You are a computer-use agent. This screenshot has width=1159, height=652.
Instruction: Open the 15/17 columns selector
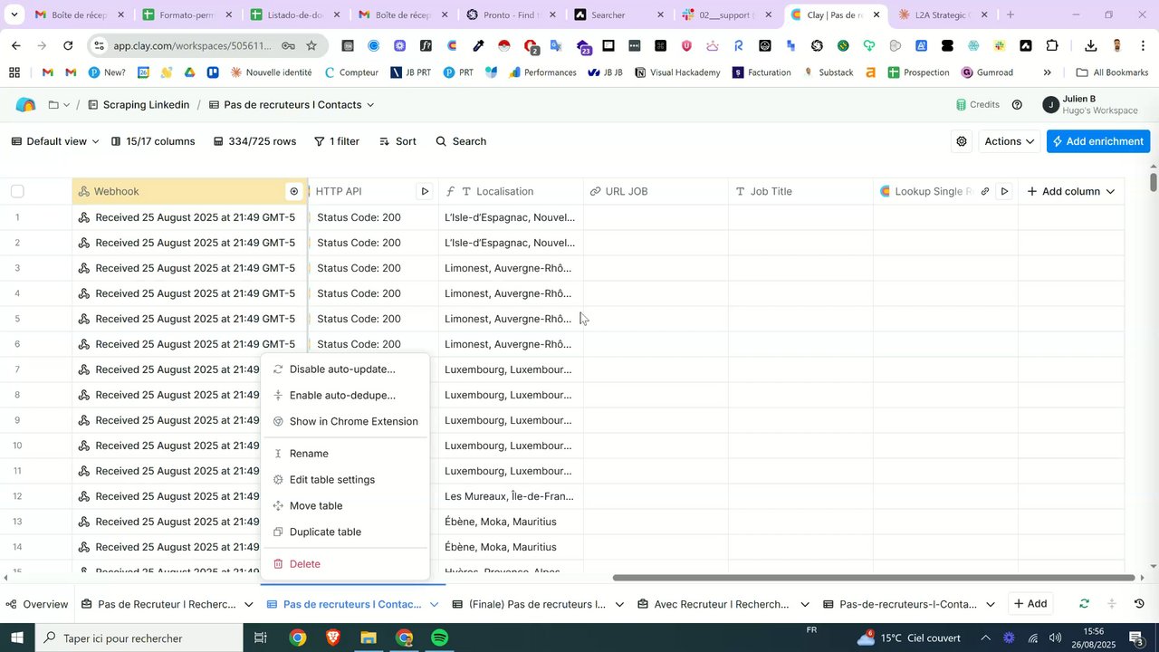coord(153,141)
